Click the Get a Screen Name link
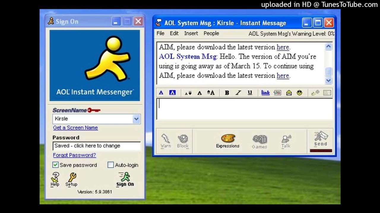This screenshot has height=213, width=380. click(x=75, y=128)
